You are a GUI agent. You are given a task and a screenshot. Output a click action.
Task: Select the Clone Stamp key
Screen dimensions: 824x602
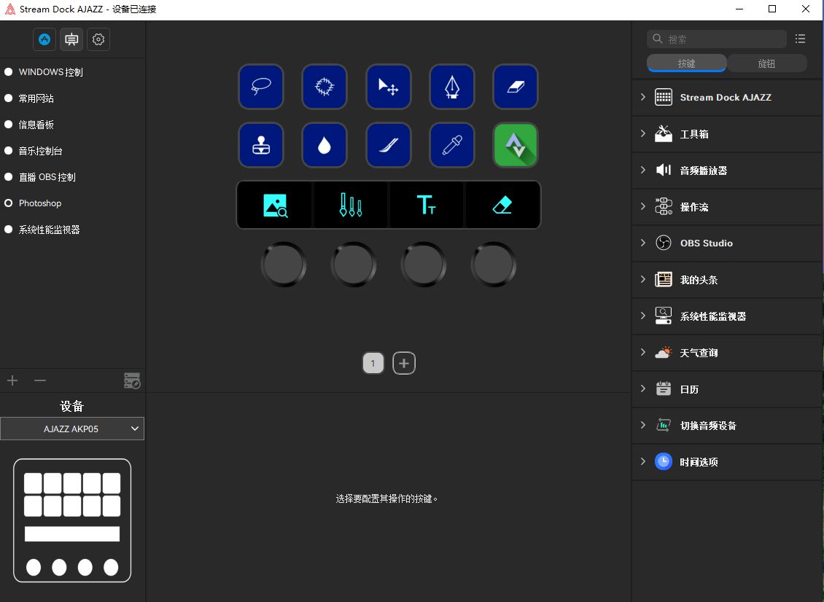[x=261, y=145]
